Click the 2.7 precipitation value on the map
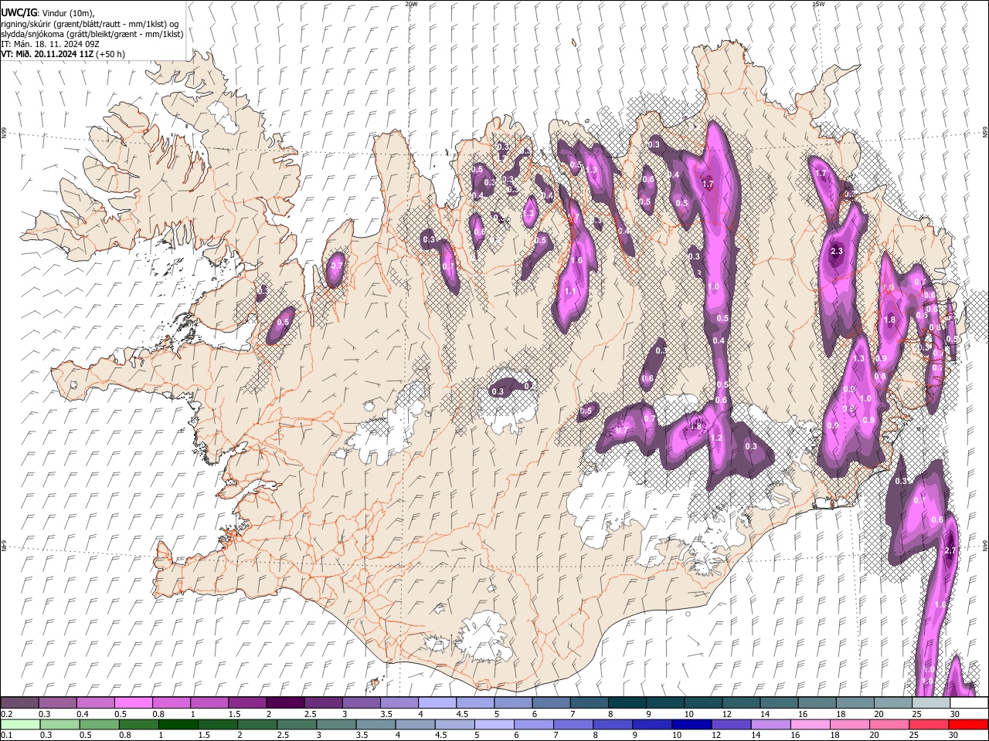Image resolution: width=989 pixels, height=741 pixels. (951, 550)
